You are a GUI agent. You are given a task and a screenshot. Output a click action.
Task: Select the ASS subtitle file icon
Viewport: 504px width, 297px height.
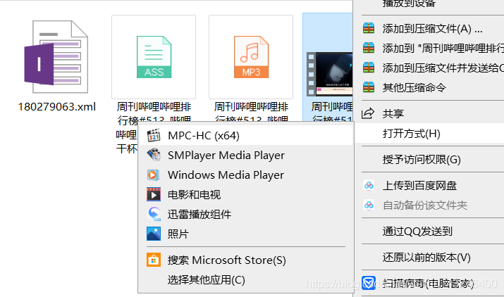[x=154, y=57]
